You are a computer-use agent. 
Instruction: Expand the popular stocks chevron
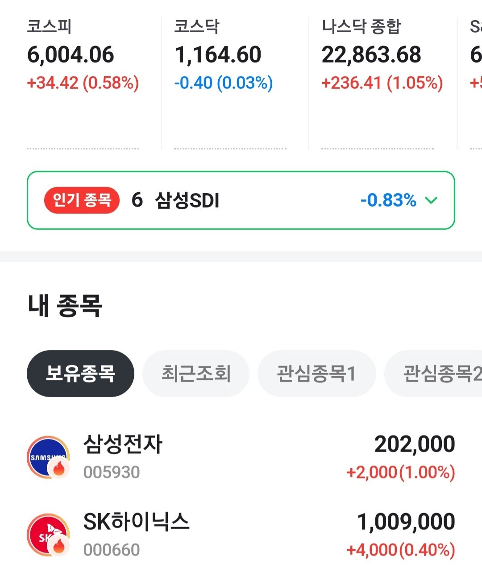(x=431, y=200)
